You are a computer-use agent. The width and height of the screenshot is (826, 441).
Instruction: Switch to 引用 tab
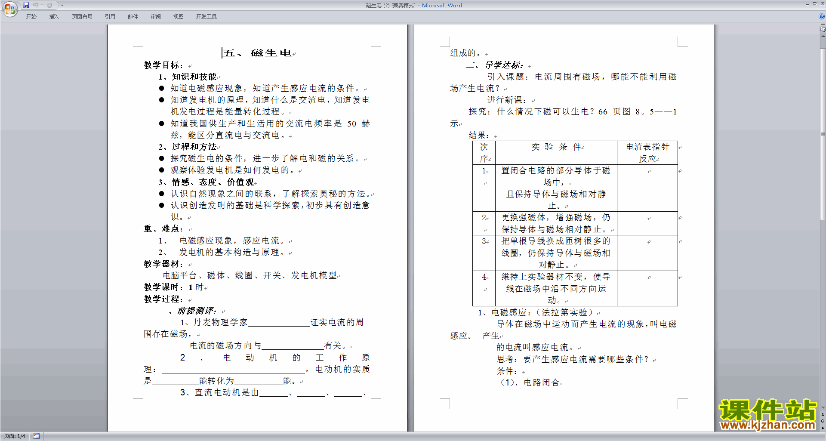[x=110, y=16]
